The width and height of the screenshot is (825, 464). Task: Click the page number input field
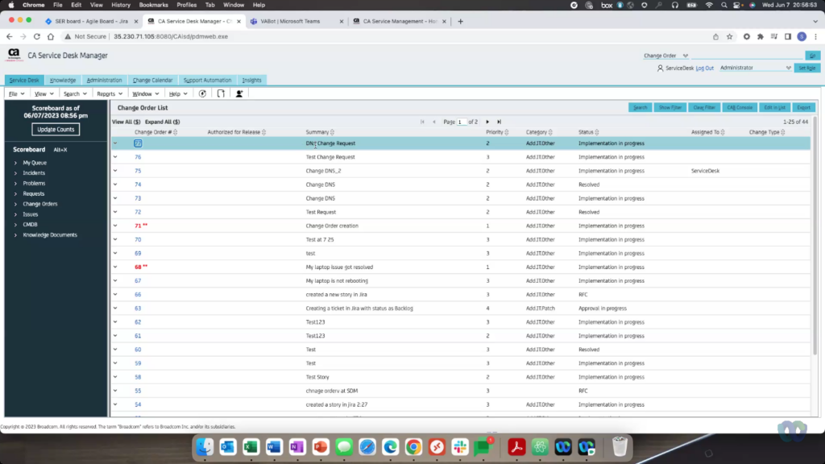(x=462, y=122)
